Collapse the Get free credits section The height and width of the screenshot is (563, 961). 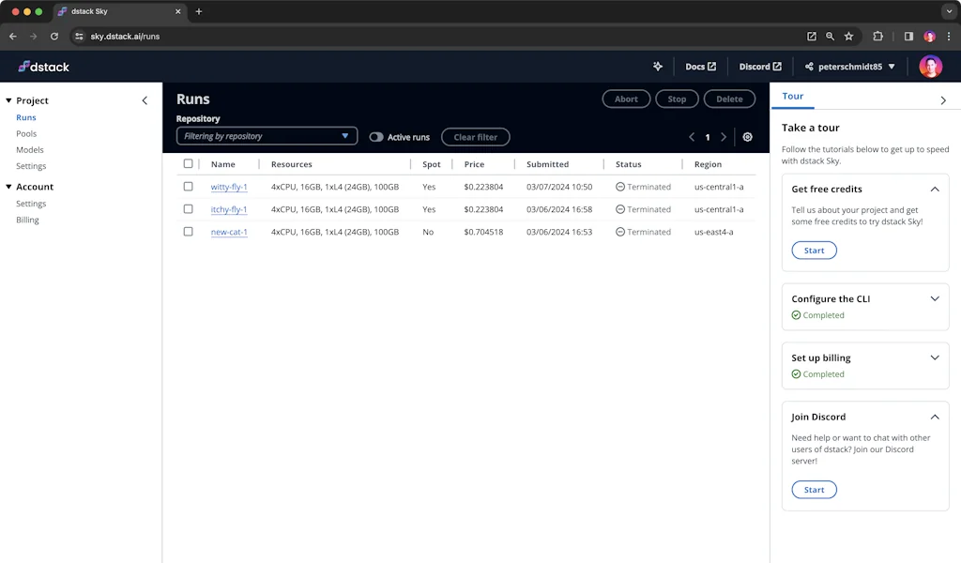pos(934,189)
